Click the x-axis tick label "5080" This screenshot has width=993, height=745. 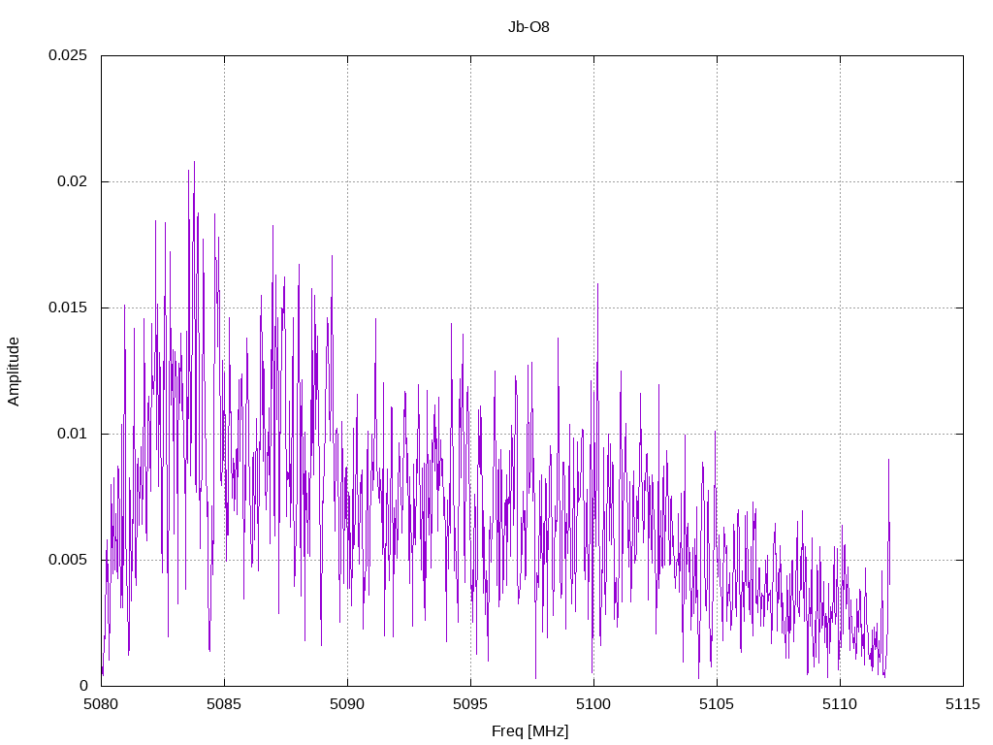(101, 704)
